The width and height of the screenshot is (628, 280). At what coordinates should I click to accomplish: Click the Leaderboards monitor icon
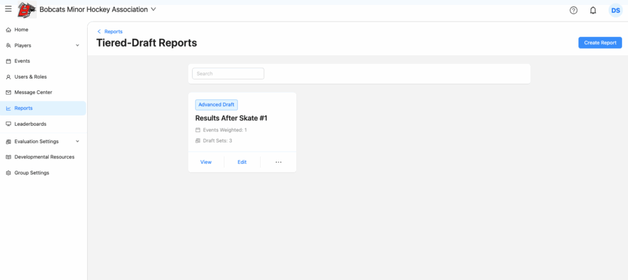tap(8, 124)
